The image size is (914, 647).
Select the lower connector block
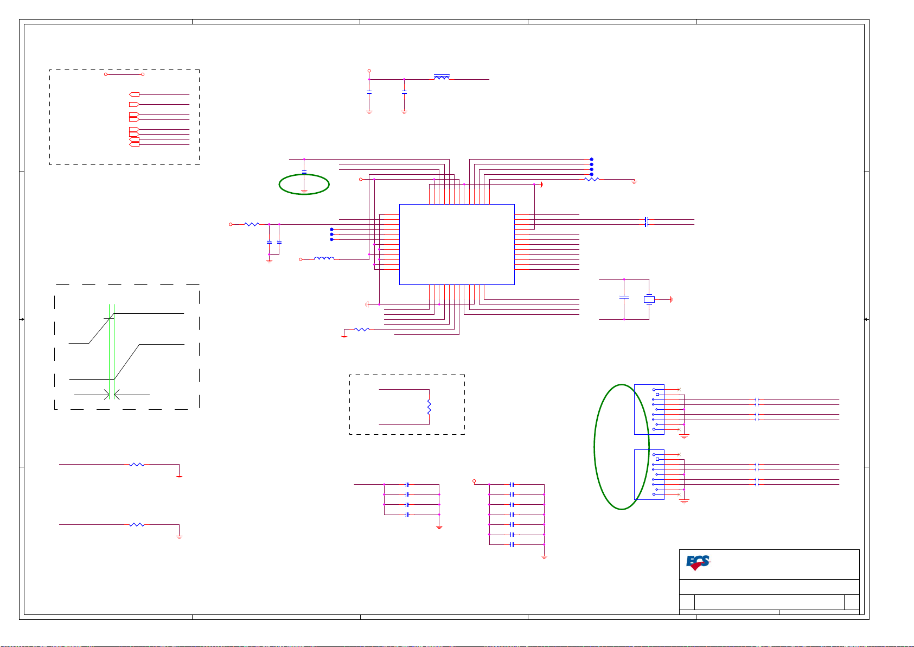(649, 474)
